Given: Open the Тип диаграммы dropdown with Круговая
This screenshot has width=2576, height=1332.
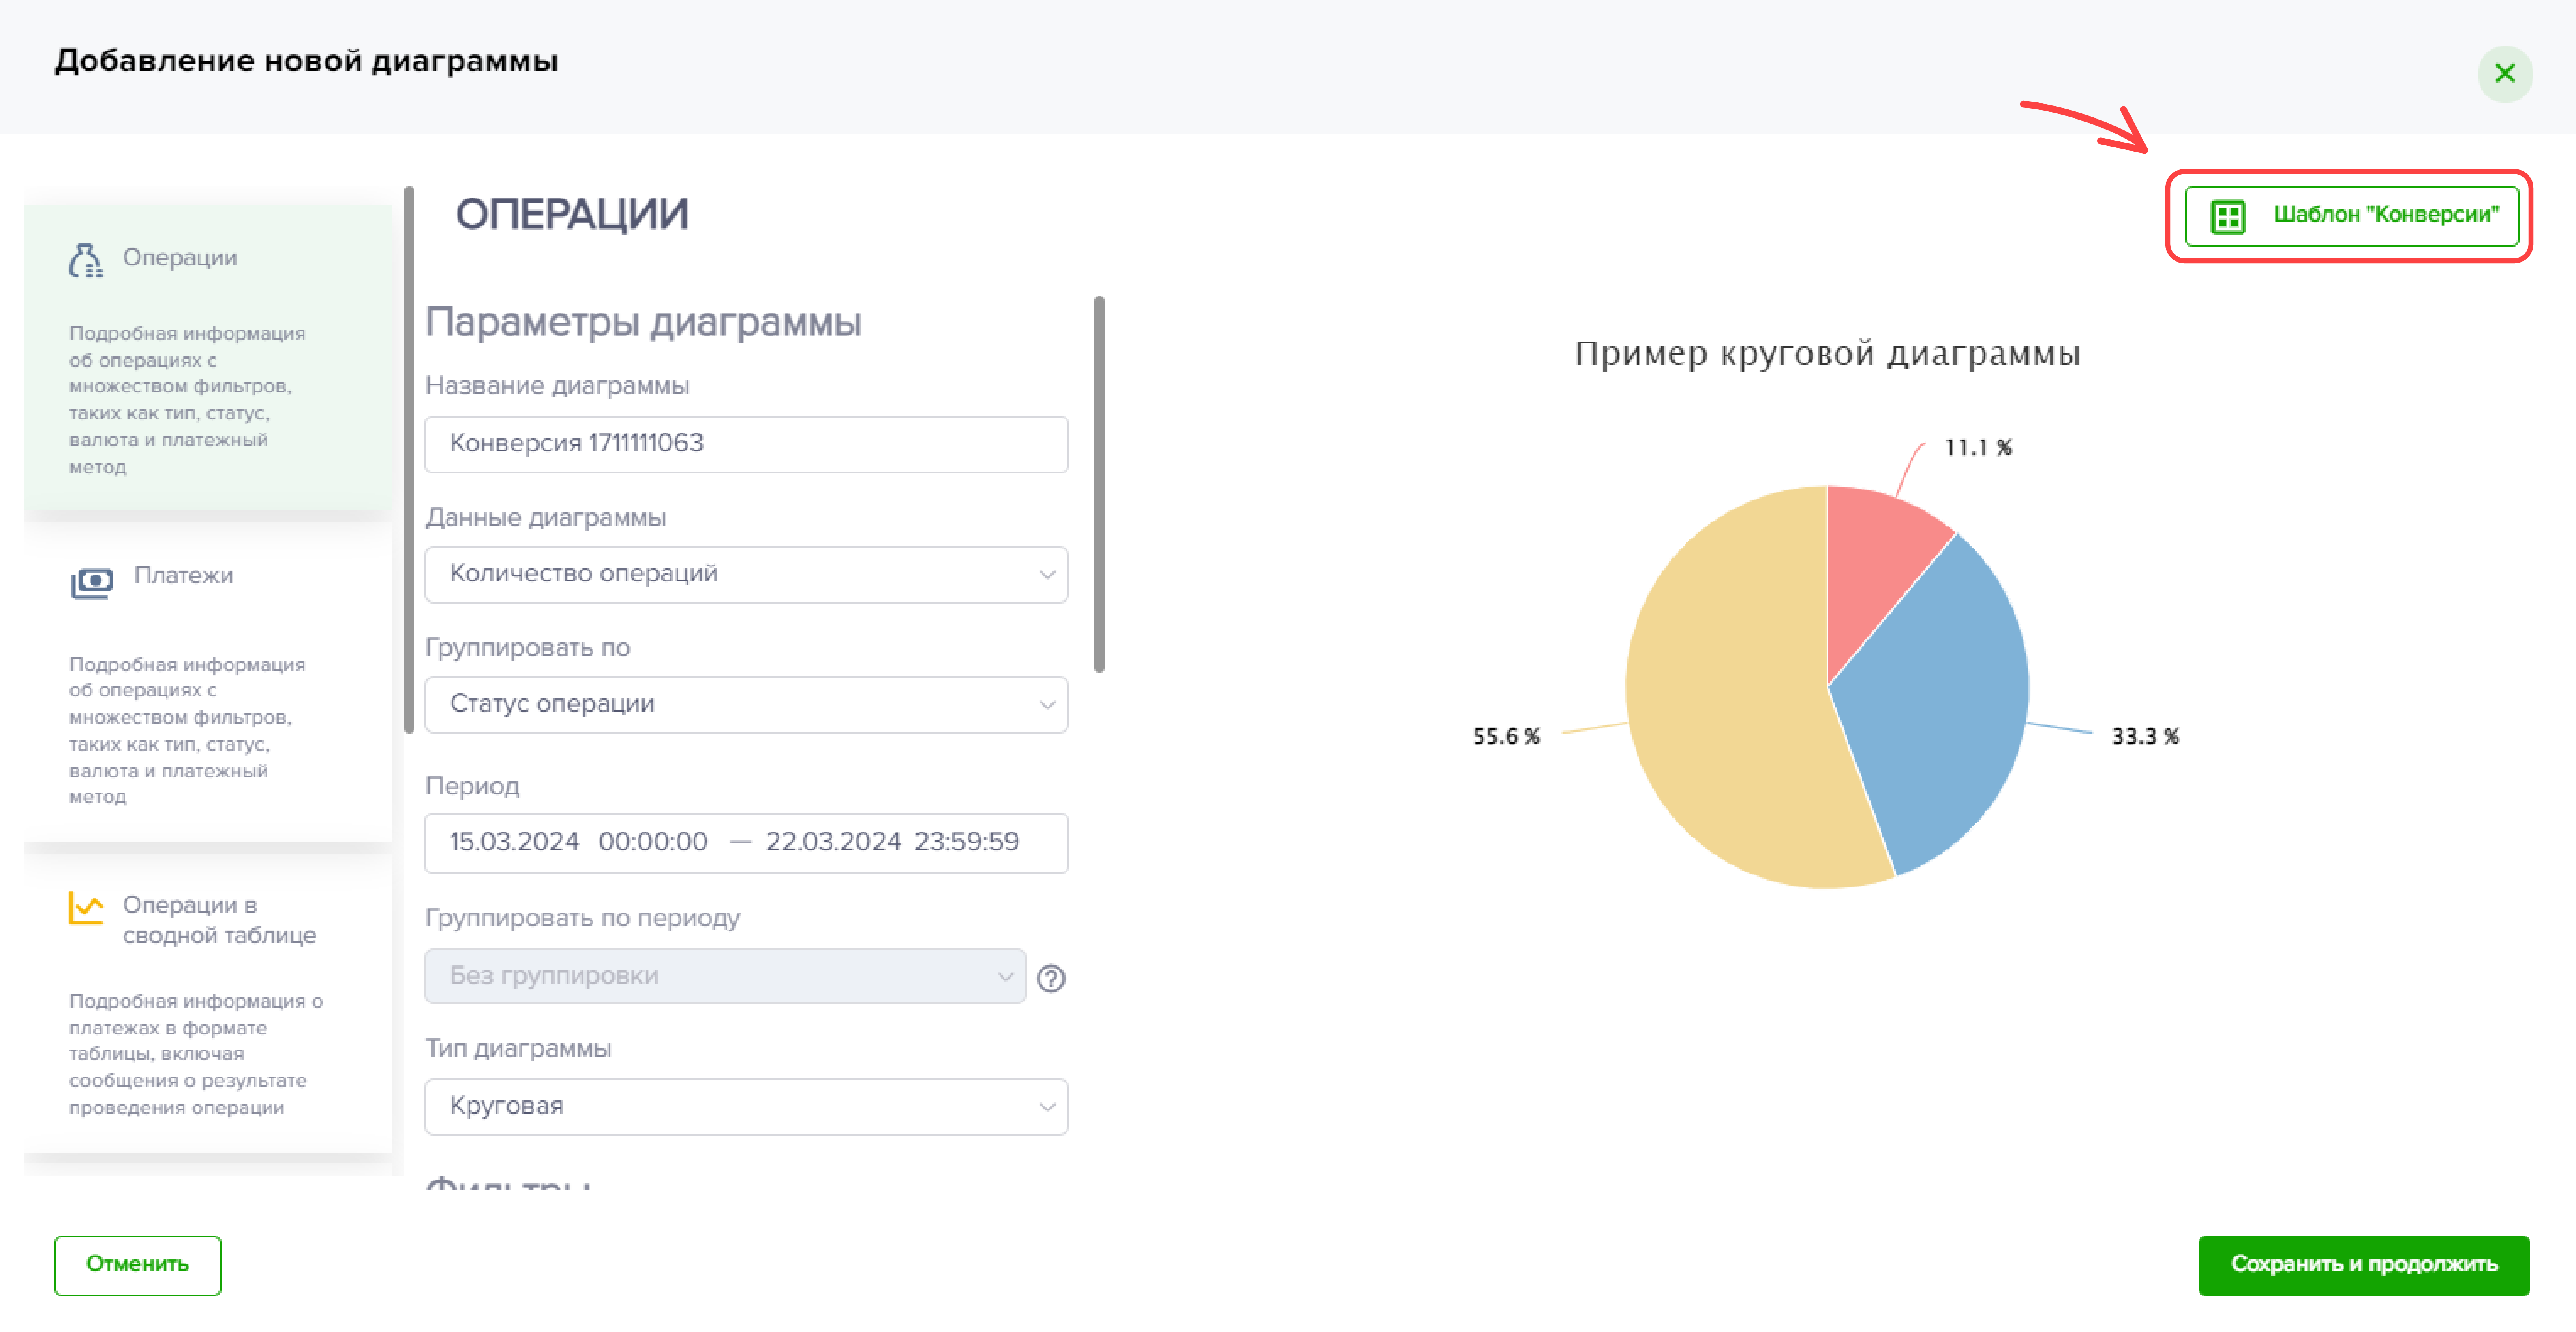Looking at the screenshot, I should pos(746,1106).
